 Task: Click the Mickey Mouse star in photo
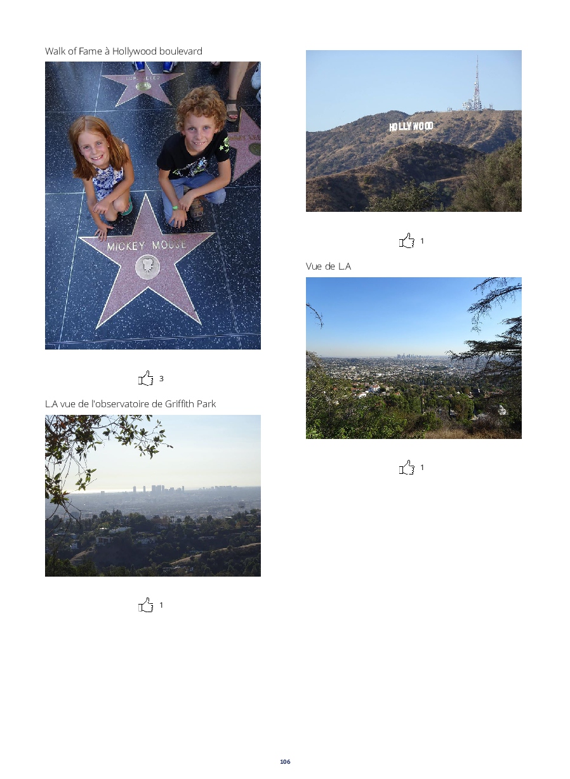click(x=147, y=260)
